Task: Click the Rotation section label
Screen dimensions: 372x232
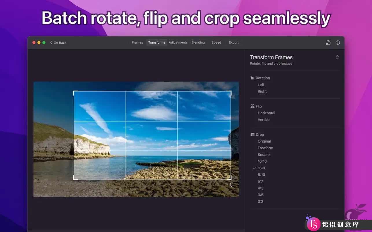Action: pos(263,78)
